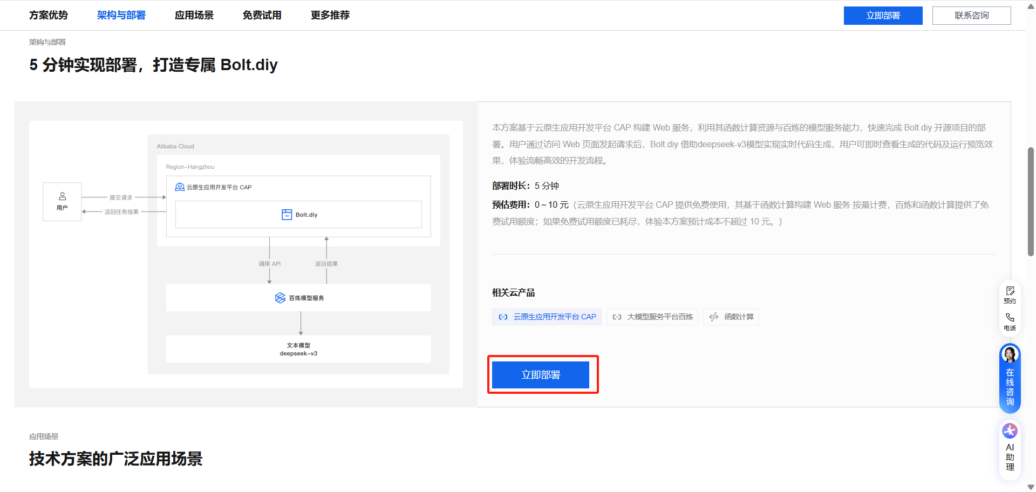Click the heading 5 分钟实现部署，打造专属 Bolt.diy
Viewport: 1036px width, 492px height.
pos(153,65)
